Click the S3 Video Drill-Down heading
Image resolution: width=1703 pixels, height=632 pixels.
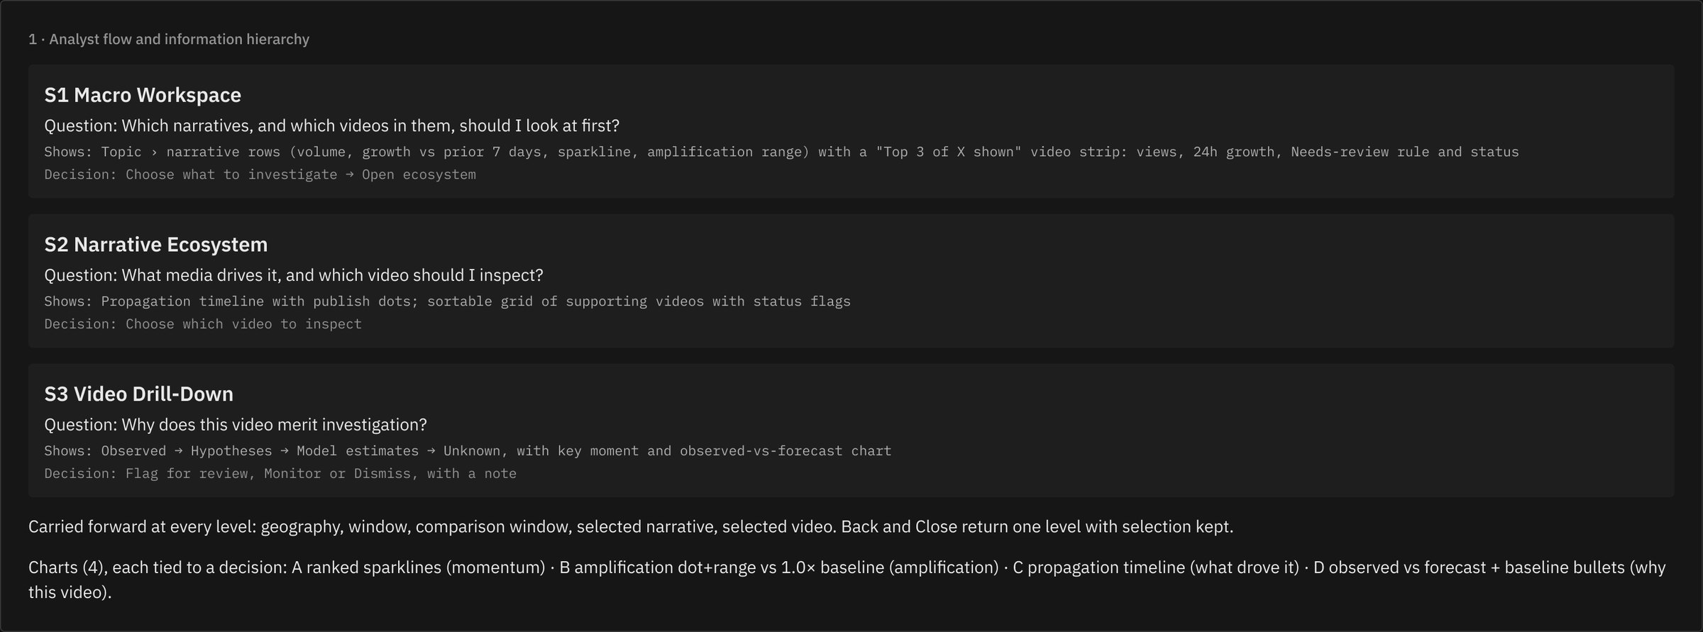point(139,394)
